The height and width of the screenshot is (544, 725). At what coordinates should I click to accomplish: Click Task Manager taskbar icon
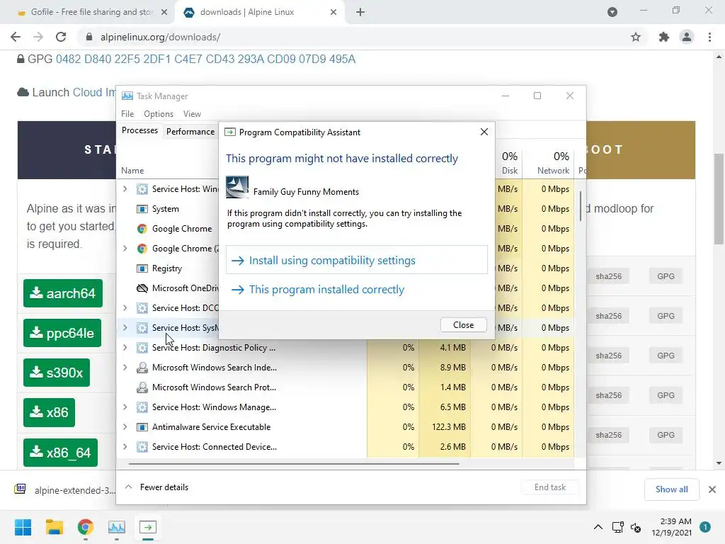[x=117, y=527]
